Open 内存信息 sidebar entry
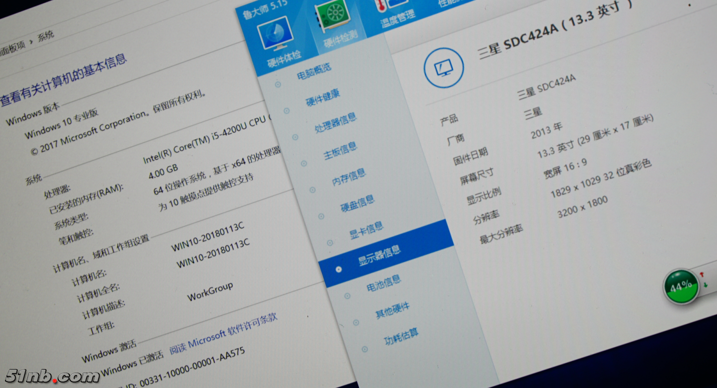 tap(349, 177)
